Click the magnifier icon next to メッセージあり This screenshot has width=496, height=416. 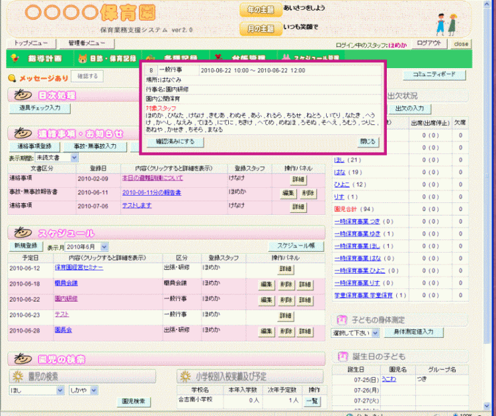(11, 77)
